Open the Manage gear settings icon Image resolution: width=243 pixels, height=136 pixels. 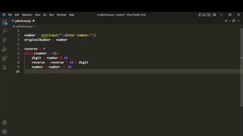[x=5, y=131]
